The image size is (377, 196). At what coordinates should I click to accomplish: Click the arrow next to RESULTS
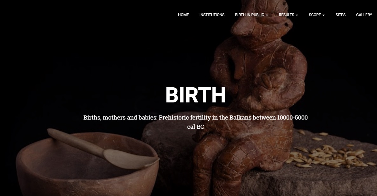pos(297,15)
